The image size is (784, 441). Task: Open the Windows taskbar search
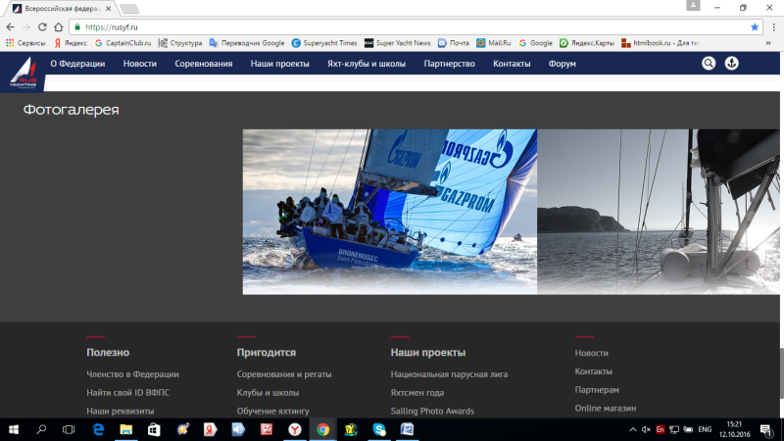[41, 429]
